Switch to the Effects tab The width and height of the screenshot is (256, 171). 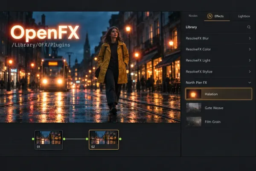coord(217,16)
